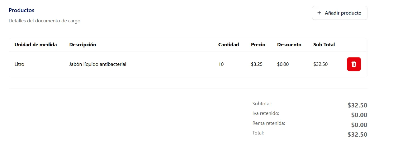Click the $3.25 price cell
Screen dimensions: 412x150
(257, 64)
